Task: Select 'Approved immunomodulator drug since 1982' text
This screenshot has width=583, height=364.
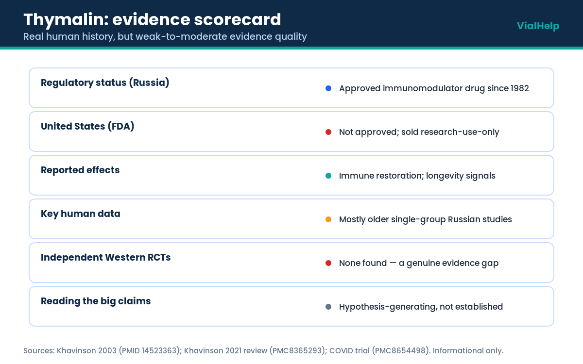Action: [434, 88]
